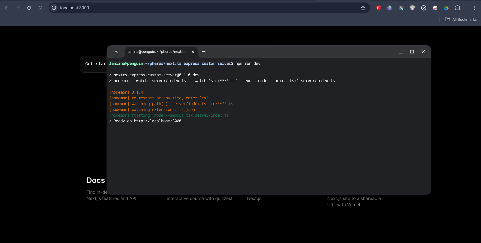The width and height of the screenshot is (481, 243).
Task: Open the Google Drive extension
Action: point(446,8)
